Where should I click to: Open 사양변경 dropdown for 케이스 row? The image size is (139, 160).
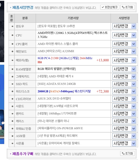pos(124,121)
